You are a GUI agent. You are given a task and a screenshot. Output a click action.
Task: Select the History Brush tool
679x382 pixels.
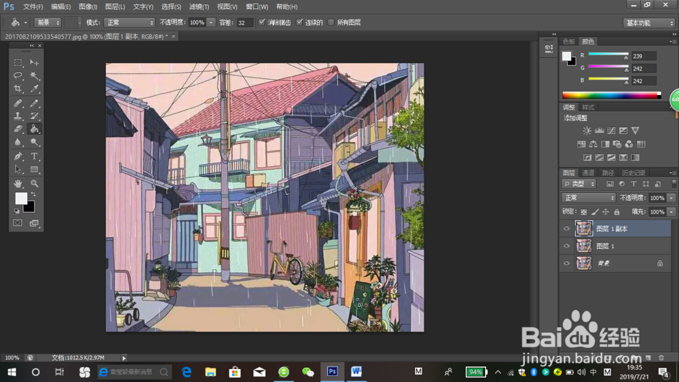tap(34, 116)
